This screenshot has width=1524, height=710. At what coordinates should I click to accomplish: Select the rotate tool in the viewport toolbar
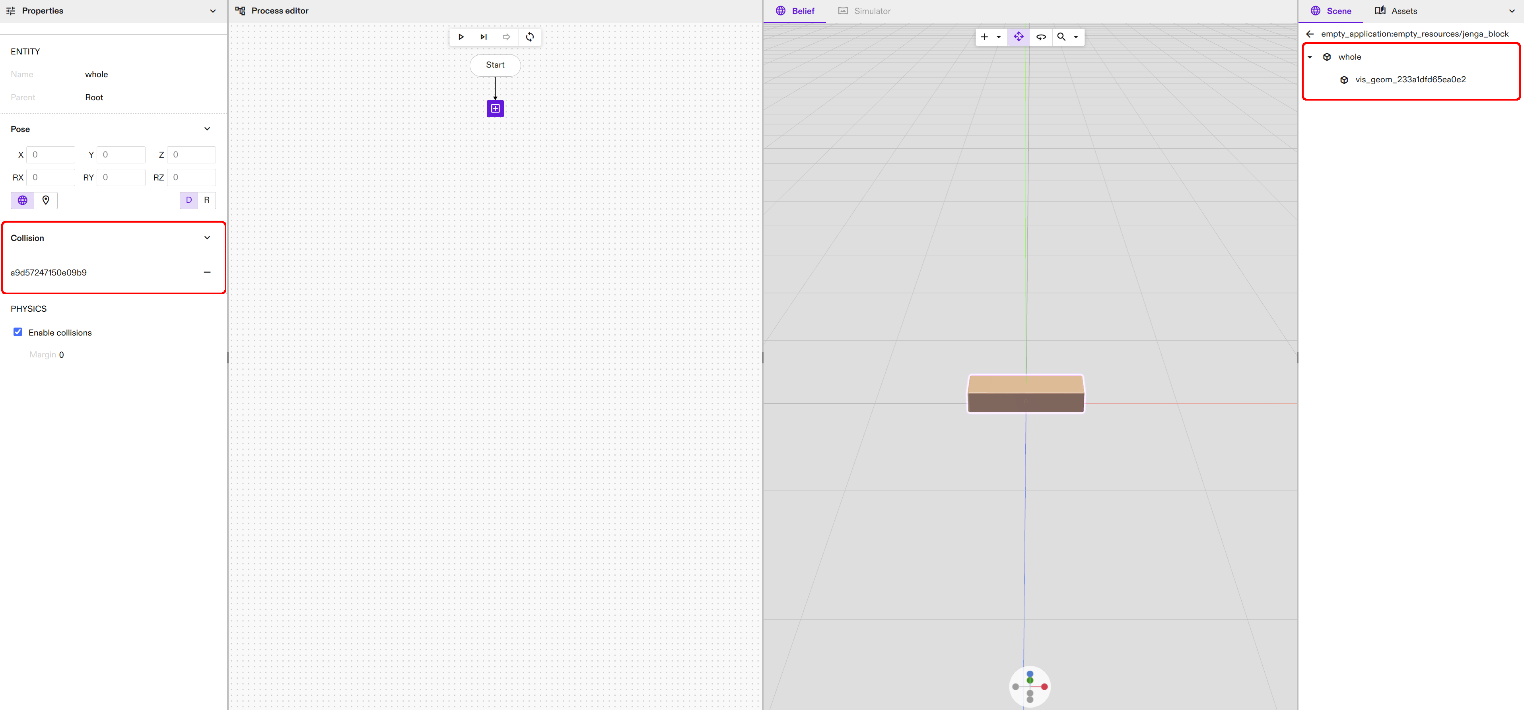1041,37
